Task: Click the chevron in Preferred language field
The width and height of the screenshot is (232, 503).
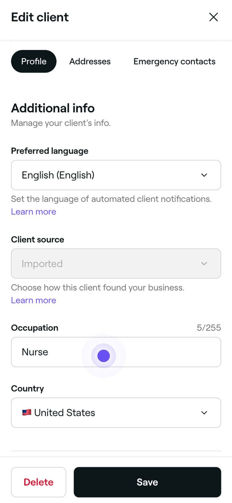Action: [x=204, y=175]
